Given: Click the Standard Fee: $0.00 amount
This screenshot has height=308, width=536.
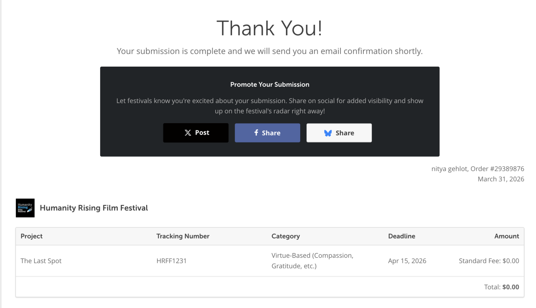Looking at the screenshot, I should [489, 261].
